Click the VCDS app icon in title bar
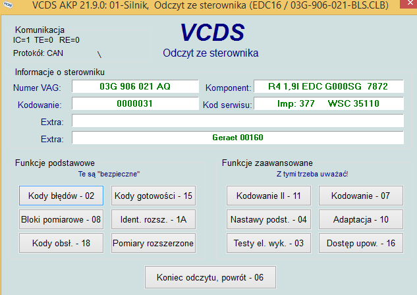This screenshot has width=417, height=295. tap(8, 5)
